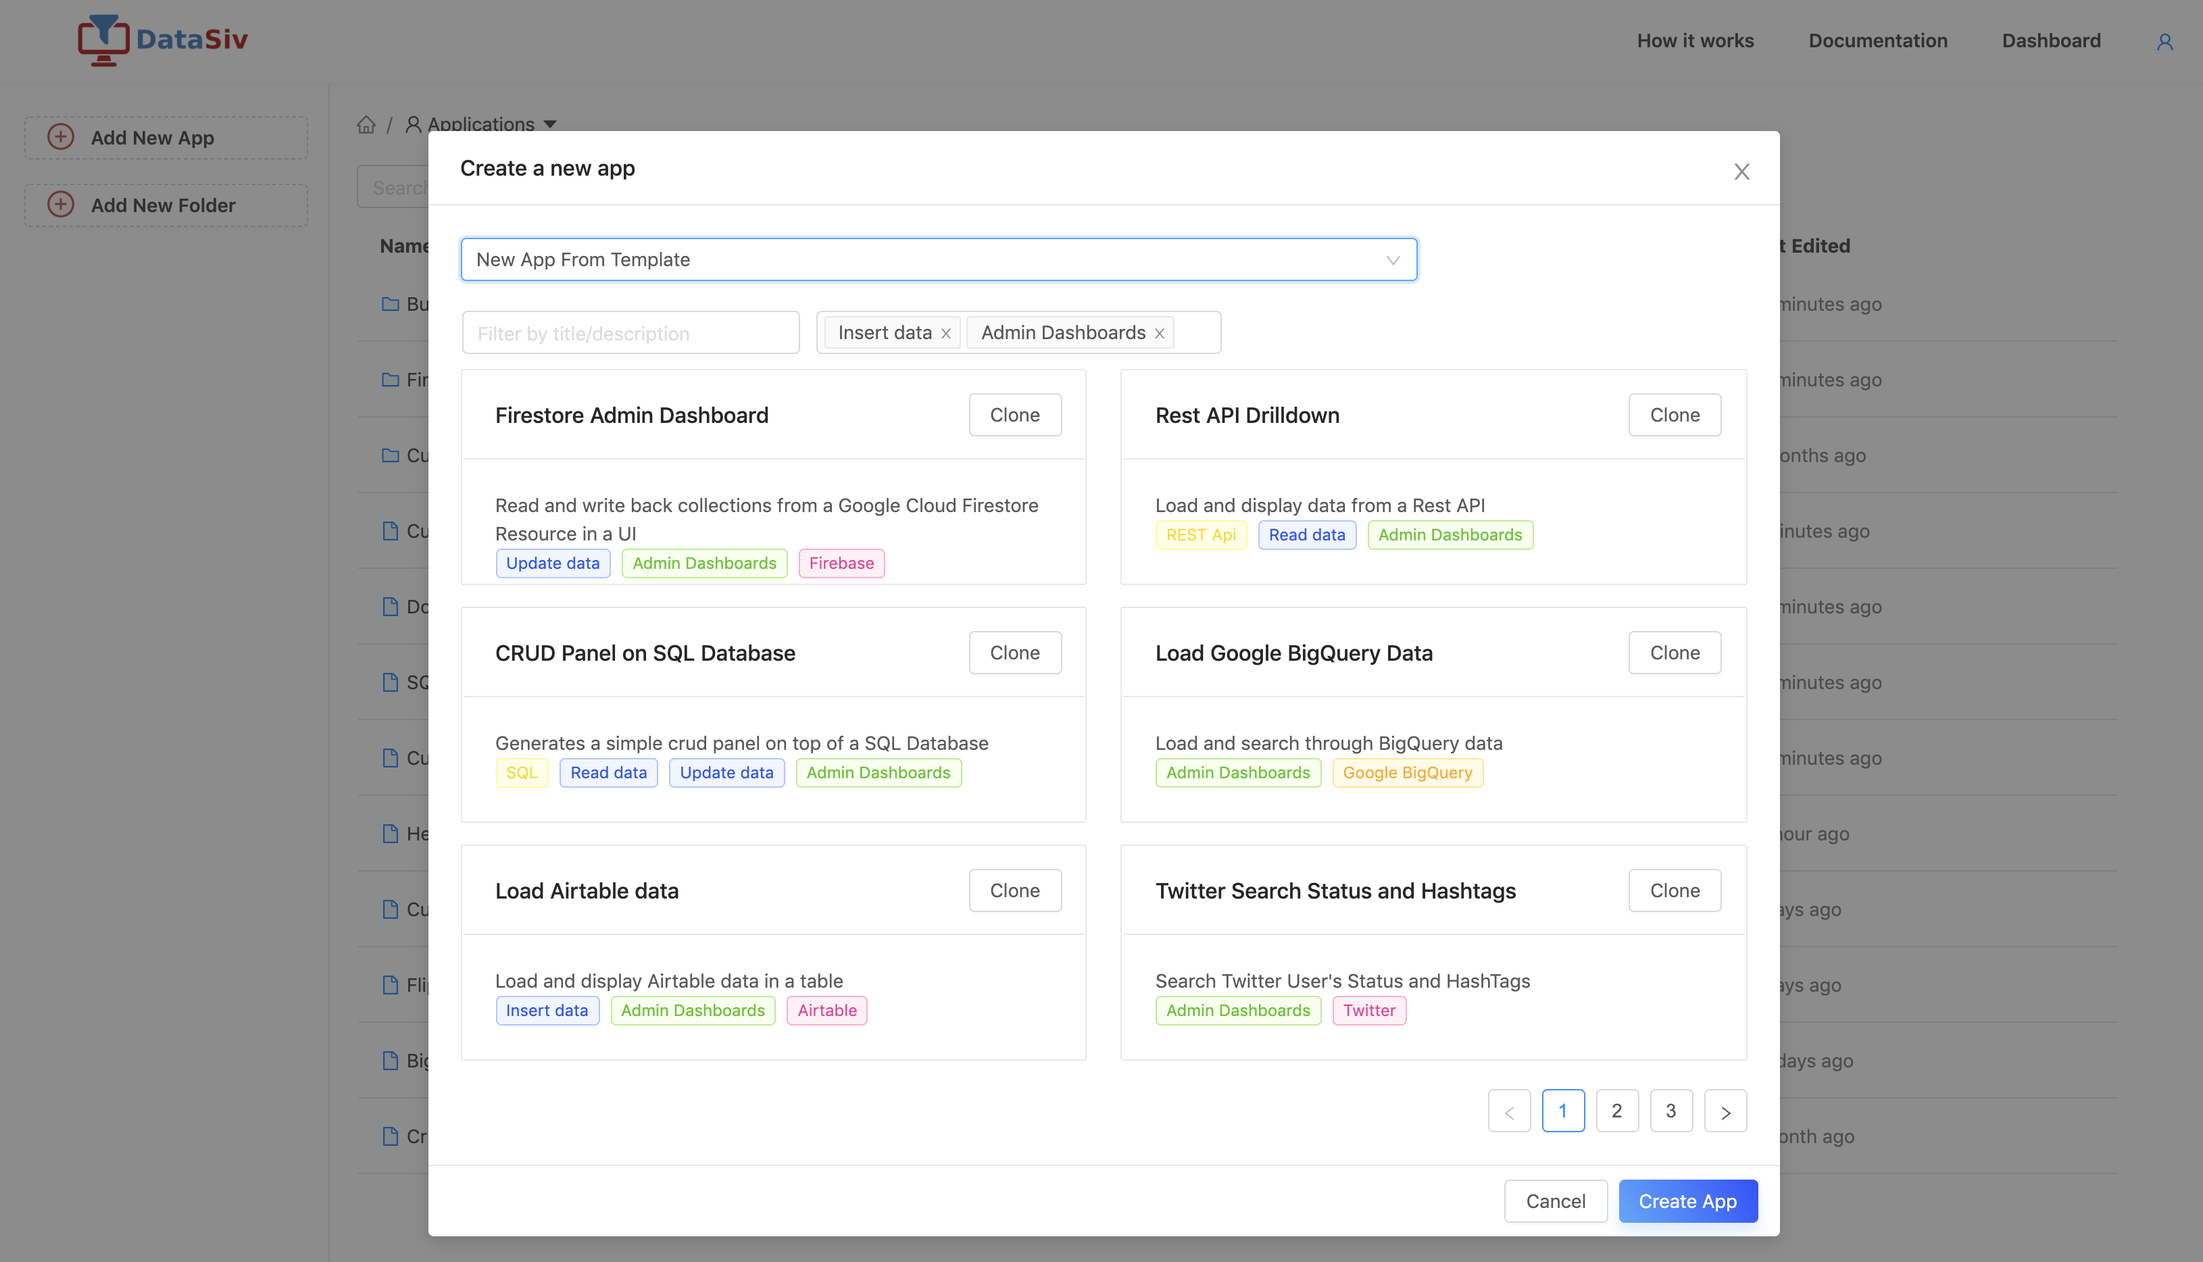Clone the Load Google BigQuery Data template

click(1674, 653)
